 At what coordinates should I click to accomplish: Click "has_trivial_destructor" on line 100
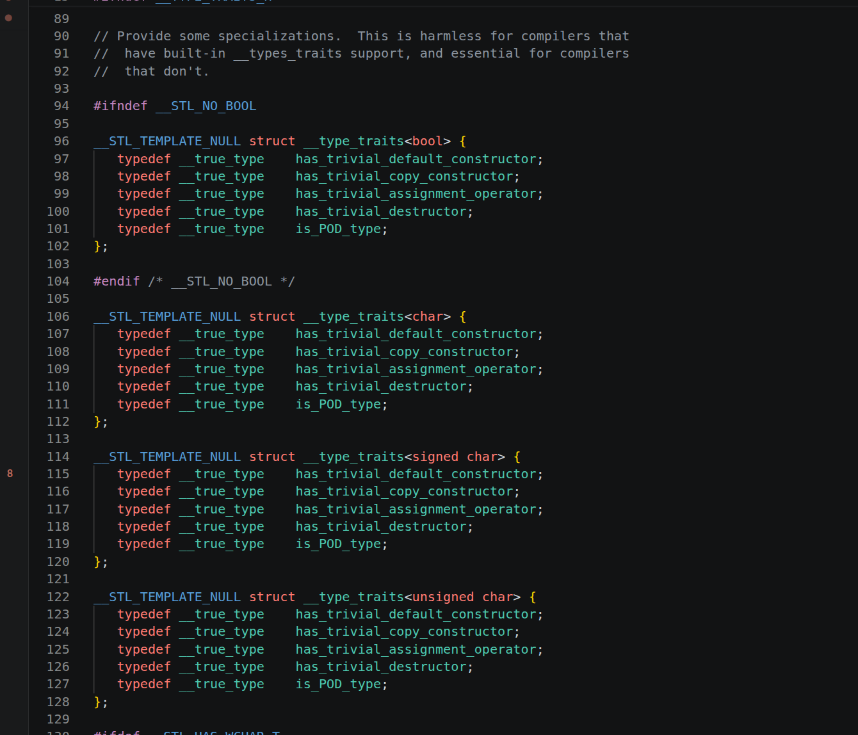tap(381, 211)
